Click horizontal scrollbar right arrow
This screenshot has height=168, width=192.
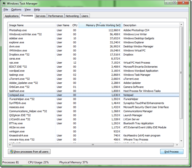coord(177,145)
